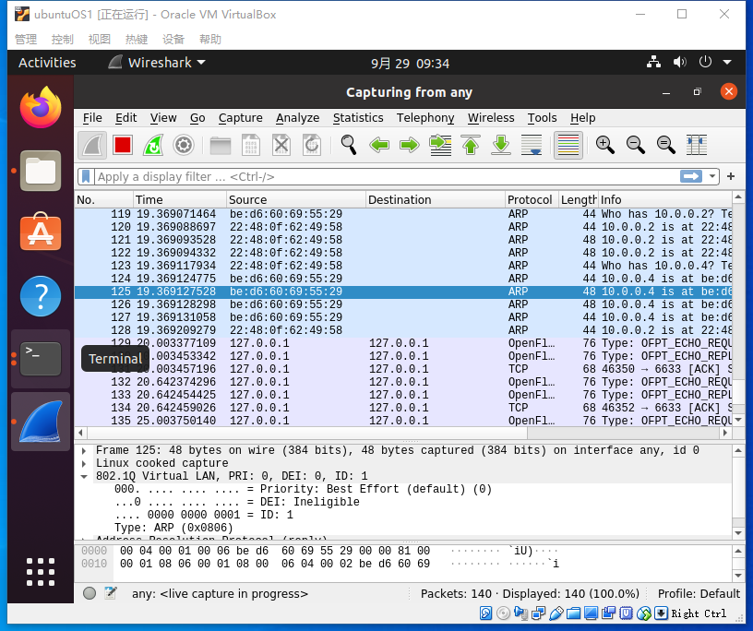Click the packet list scroll-down arrow

pyautogui.click(x=738, y=420)
